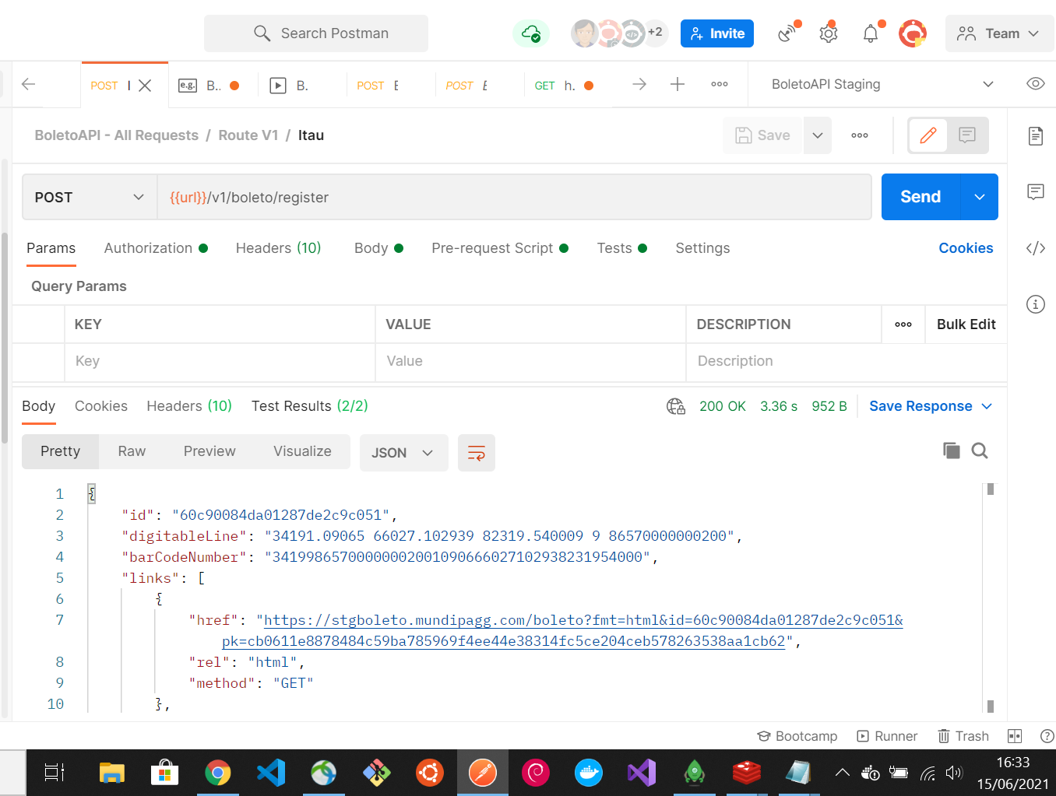Viewport: 1056px width, 796px height.
Task: Select Preview response view
Action: point(209,451)
